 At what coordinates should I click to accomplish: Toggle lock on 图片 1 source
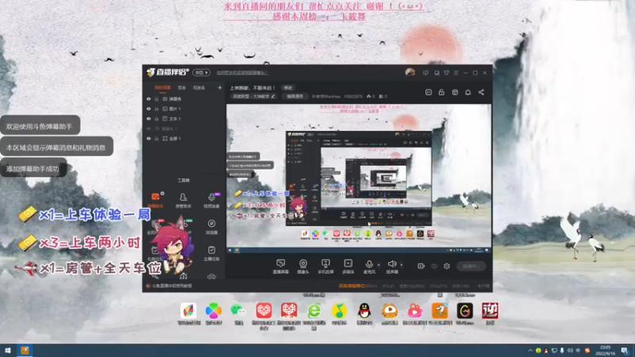coord(156,109)
